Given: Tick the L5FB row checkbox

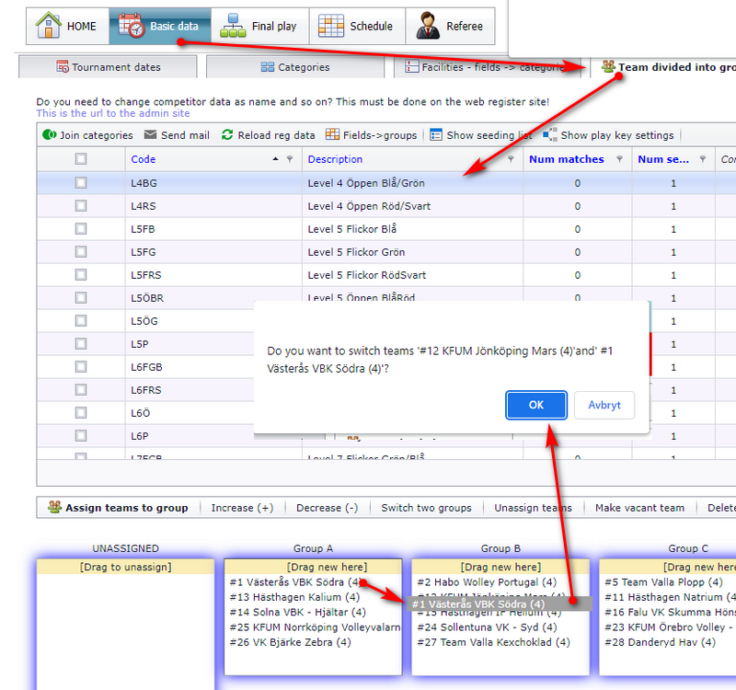Looking at the screenshot, I should [81, 228].
